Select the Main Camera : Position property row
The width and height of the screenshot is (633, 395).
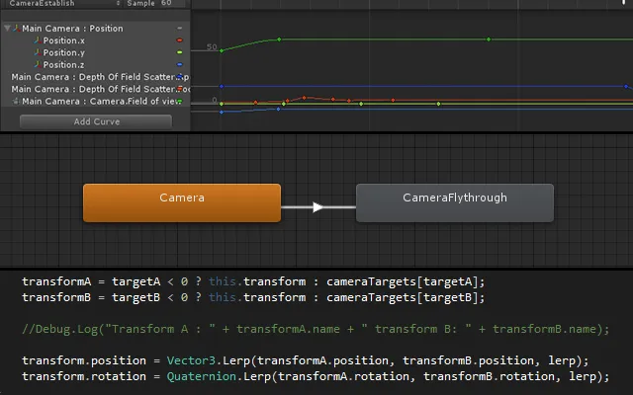click(95, 29)
